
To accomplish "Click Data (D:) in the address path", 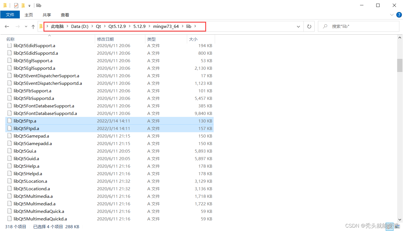I will (x=80, y=27).
